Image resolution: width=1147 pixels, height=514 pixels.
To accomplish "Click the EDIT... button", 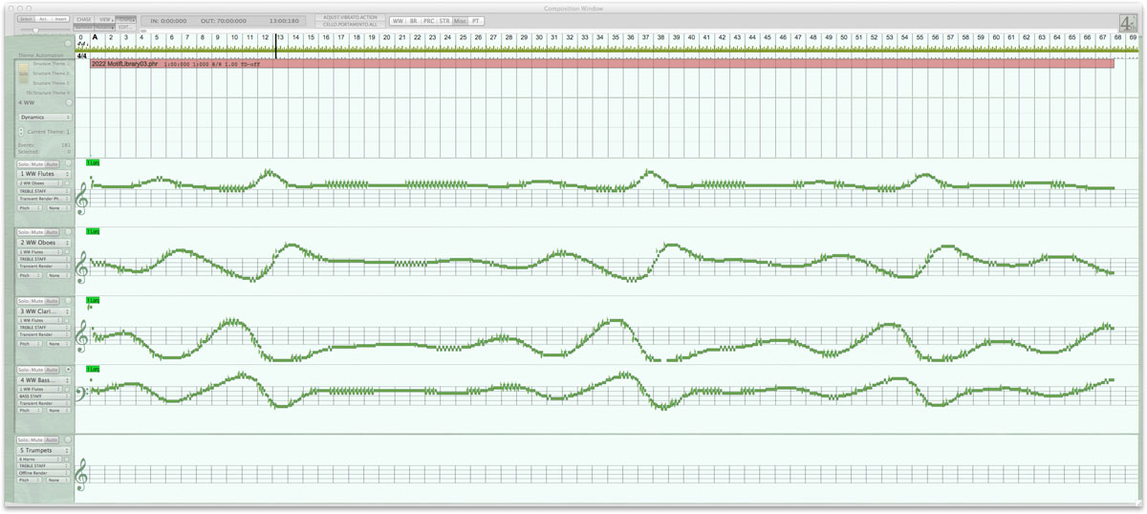I will (x=126, y=27).
